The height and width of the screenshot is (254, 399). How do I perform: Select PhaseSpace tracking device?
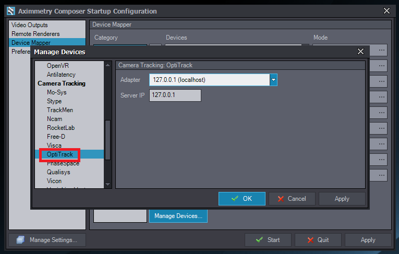tap(63, 163)
